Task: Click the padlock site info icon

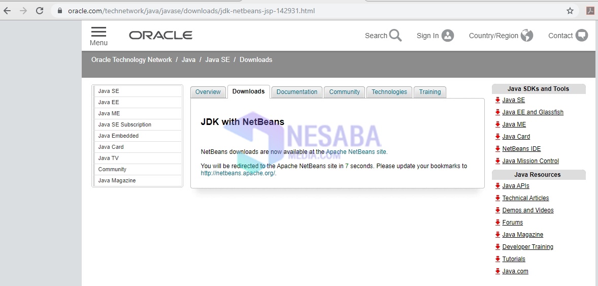Action: (59, 11)
